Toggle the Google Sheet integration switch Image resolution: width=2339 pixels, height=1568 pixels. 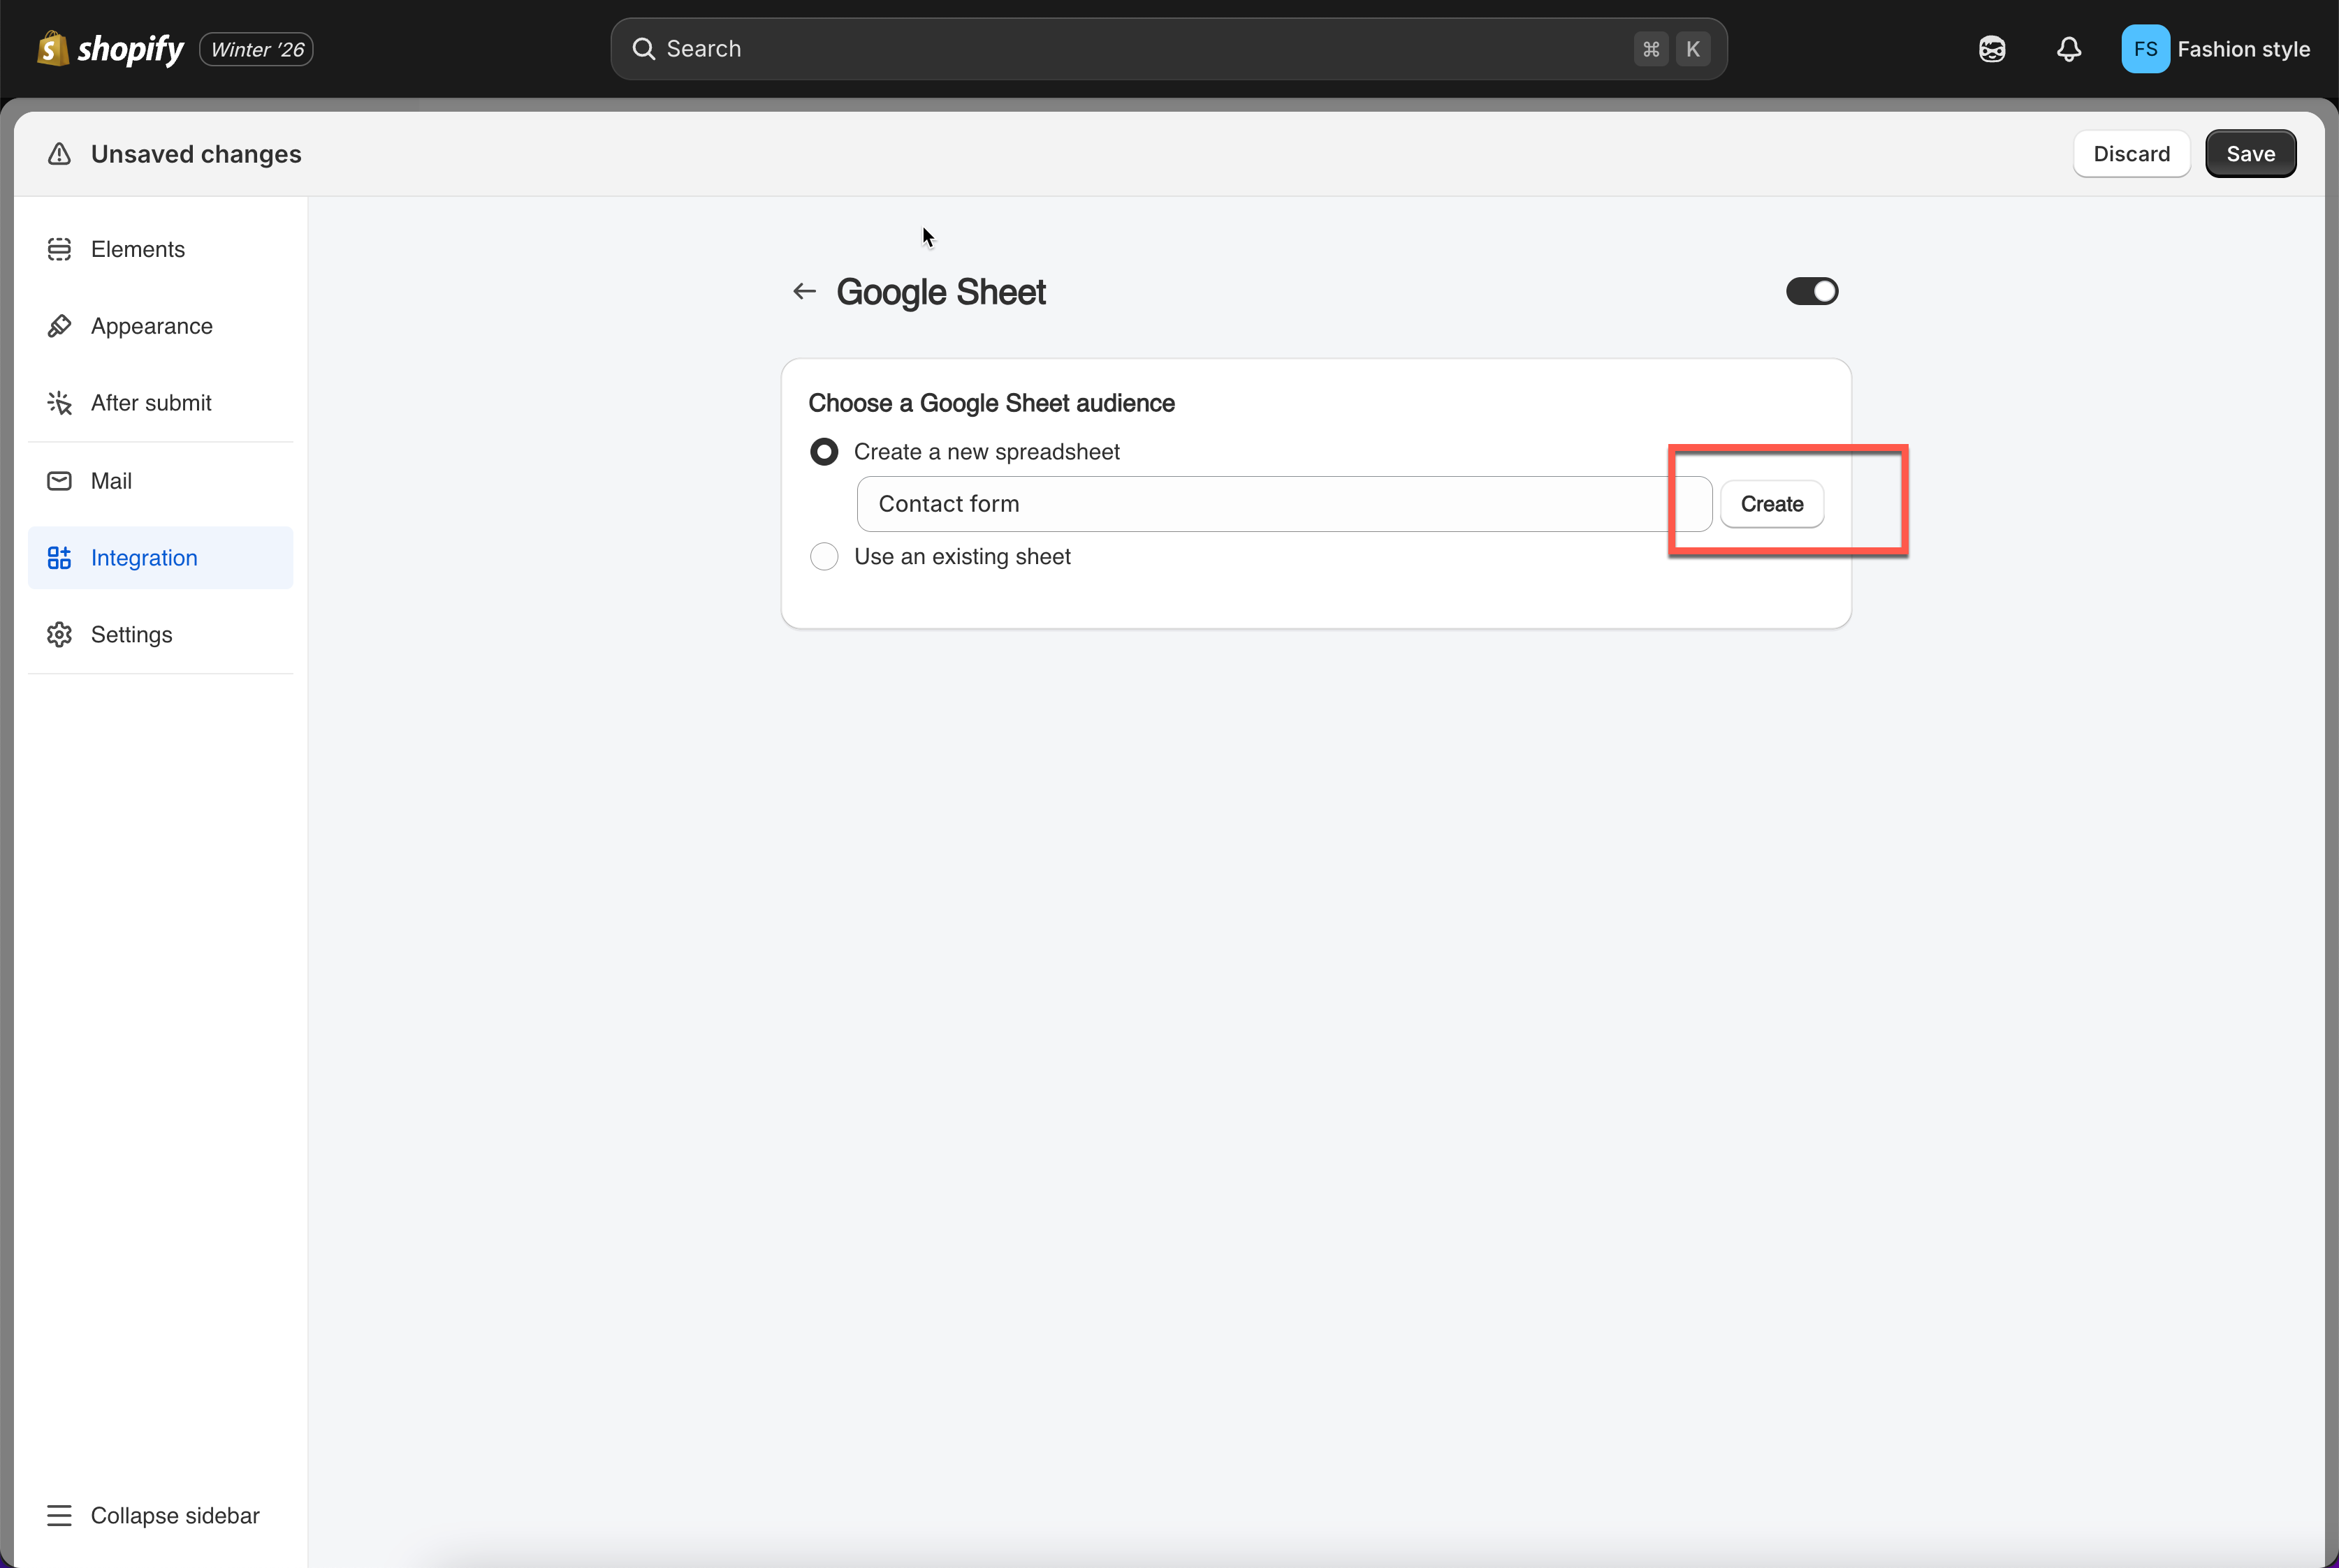pyautogui.click(x=1811, y=292)
